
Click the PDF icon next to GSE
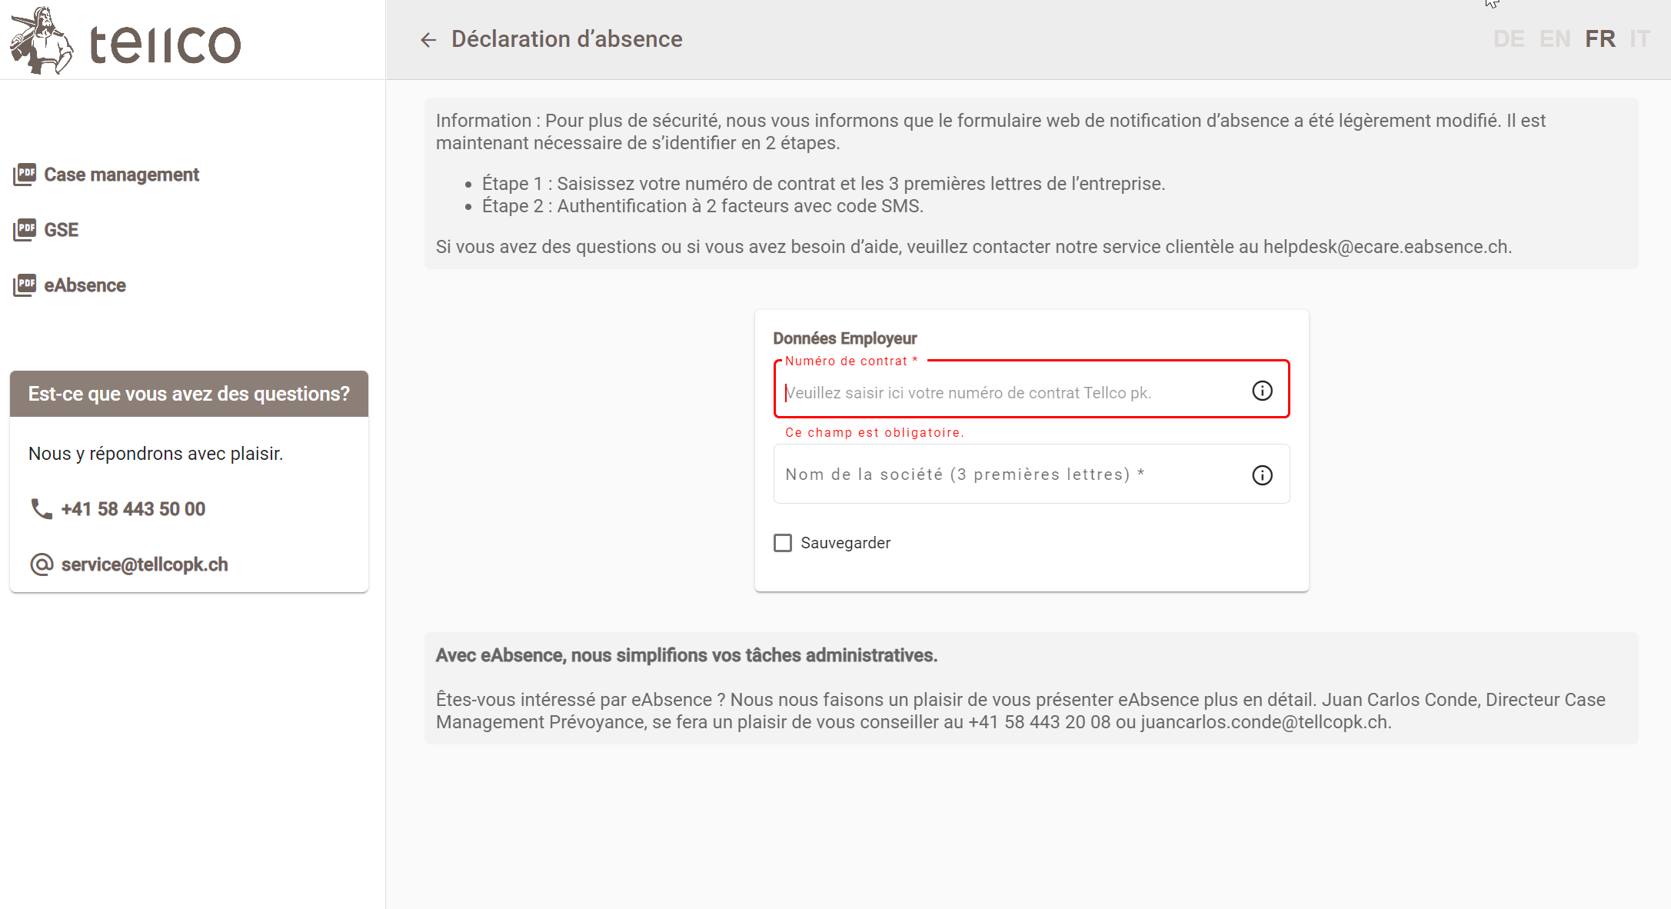[x=25, y=230]
